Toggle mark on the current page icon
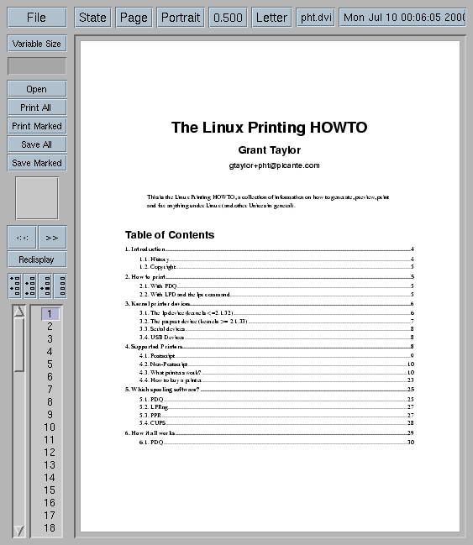This screenshot has width=473, height=545. (x=45, y=286)
